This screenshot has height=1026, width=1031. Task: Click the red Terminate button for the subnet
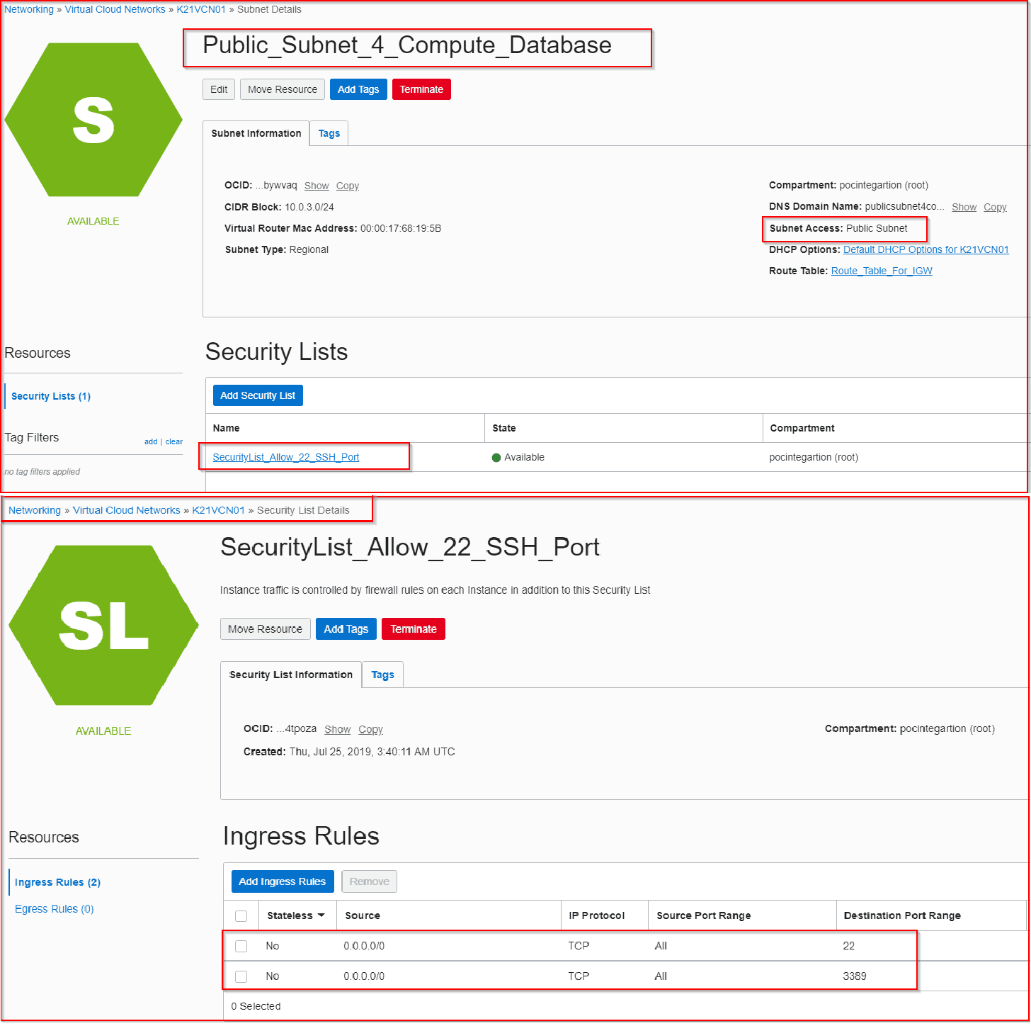421,89
